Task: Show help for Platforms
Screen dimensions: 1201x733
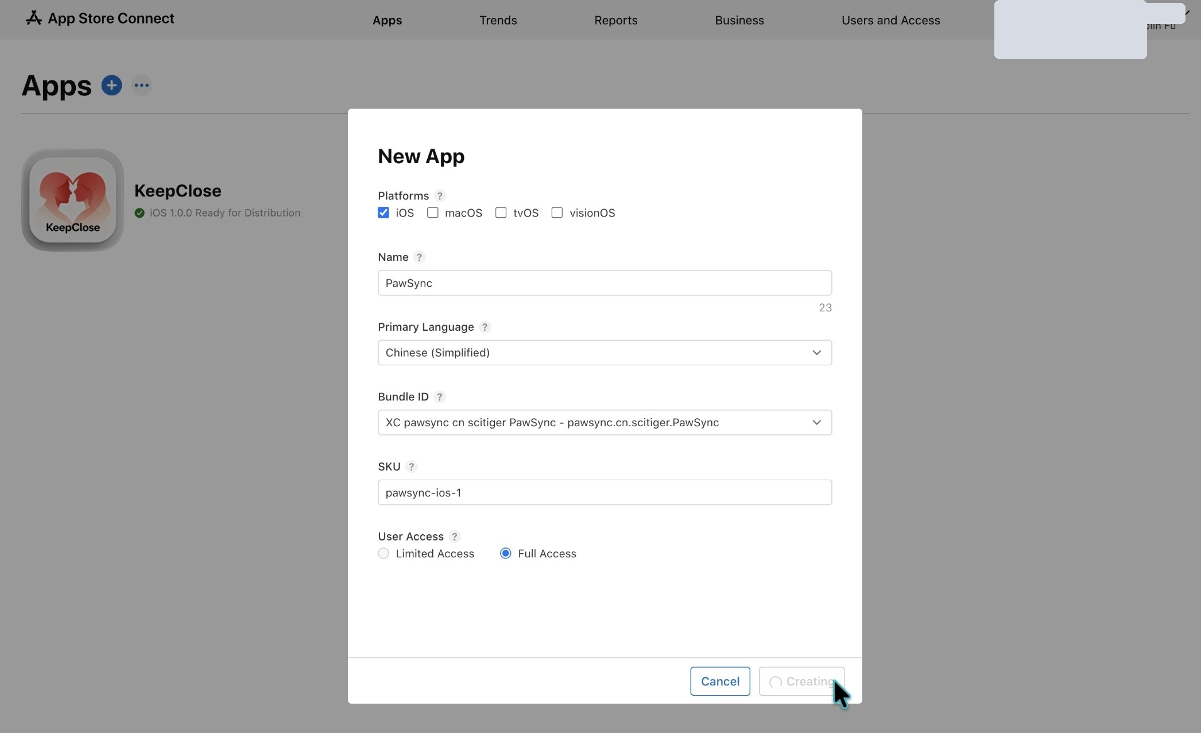Action: (x=440, y=196)
